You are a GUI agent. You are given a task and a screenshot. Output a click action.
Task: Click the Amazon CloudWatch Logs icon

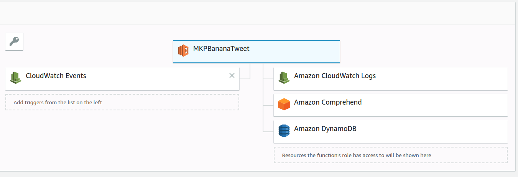(x=284, y=78)
